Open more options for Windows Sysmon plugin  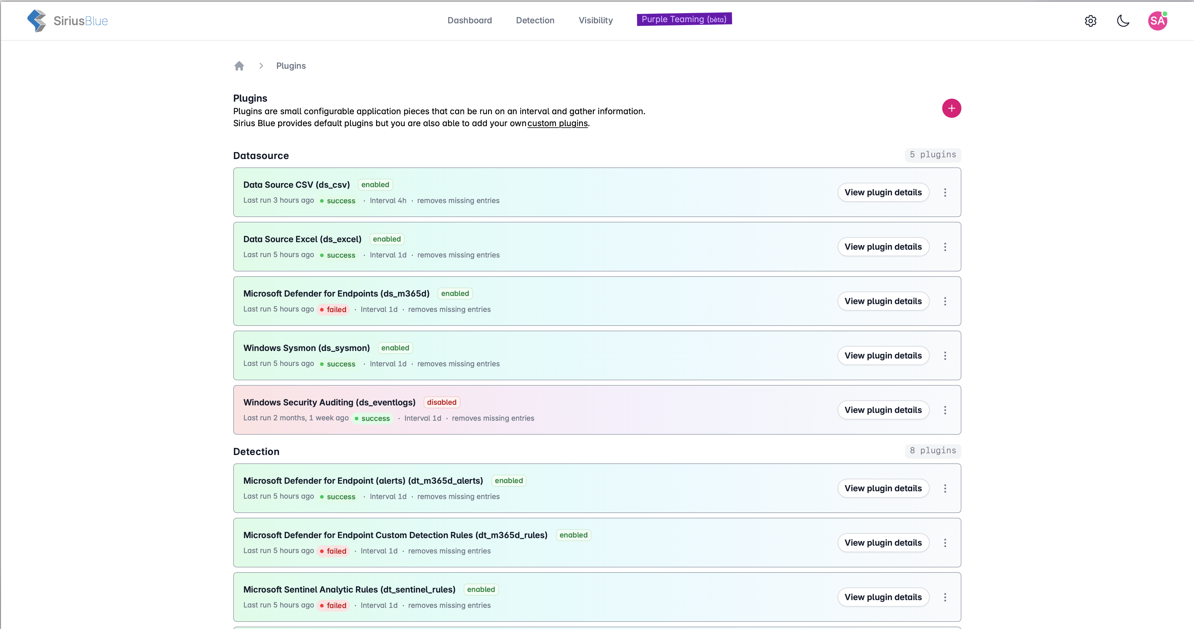point(945,355)
